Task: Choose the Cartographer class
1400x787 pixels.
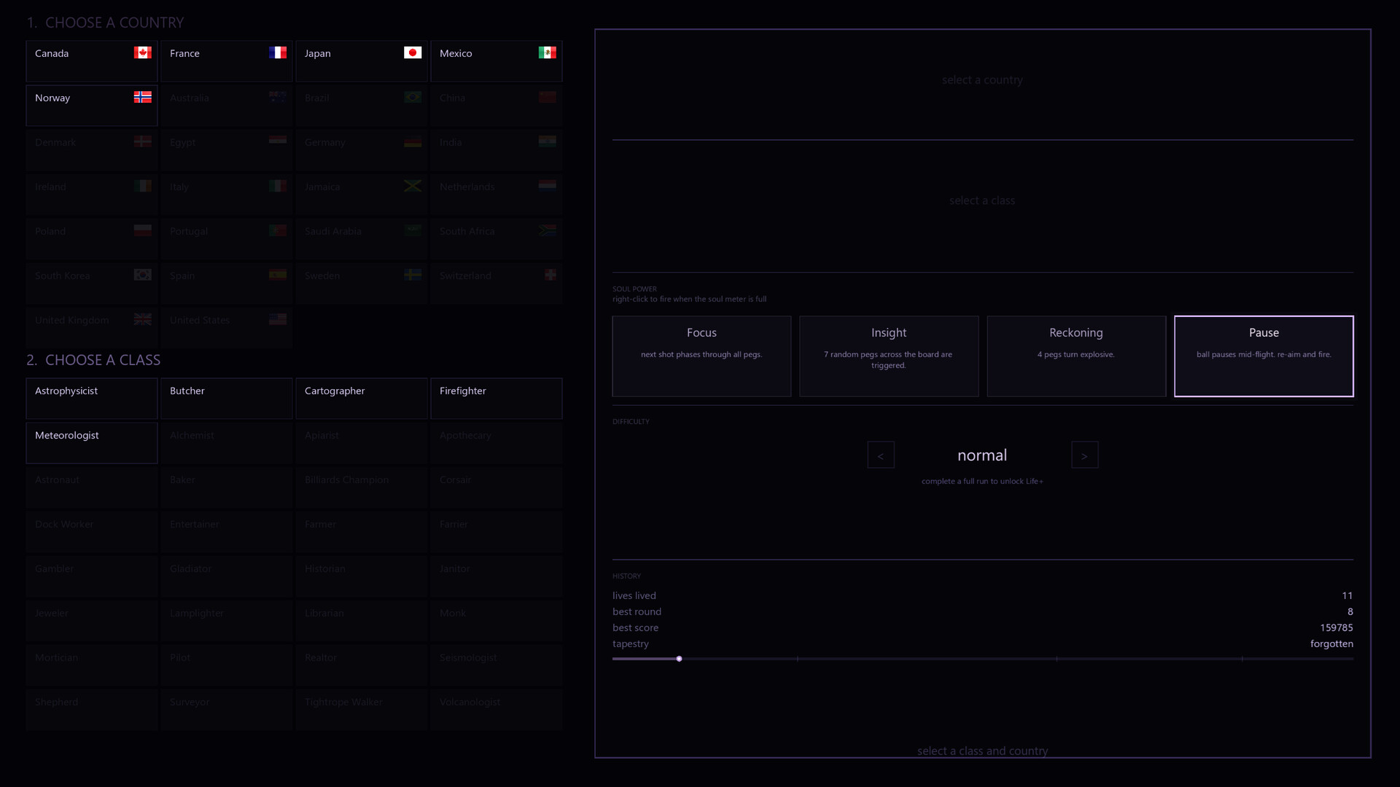Action: pyautogui.click(x=362, y=399)
